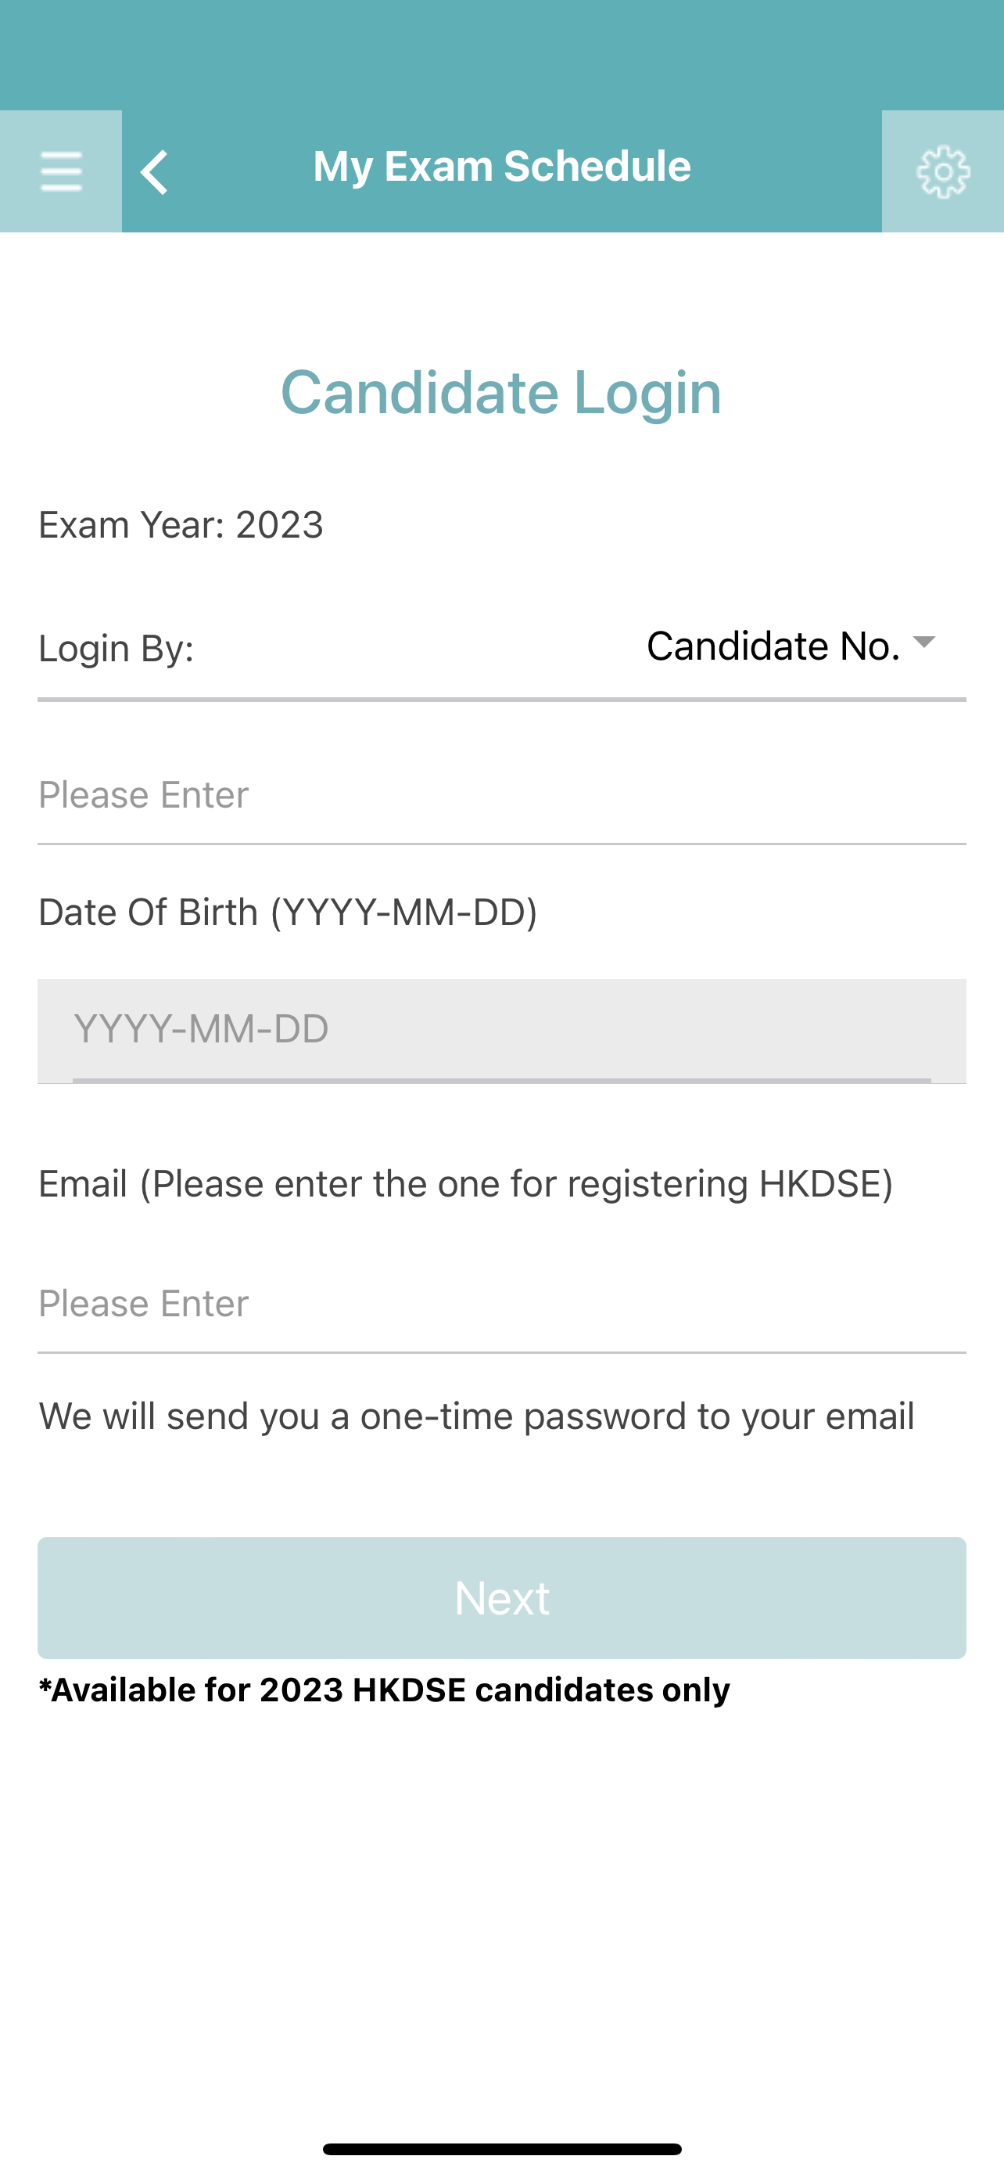The image size is (1004, 2174).
Task: Focus the email Please Enter field
Action: tap(500, 1304)
